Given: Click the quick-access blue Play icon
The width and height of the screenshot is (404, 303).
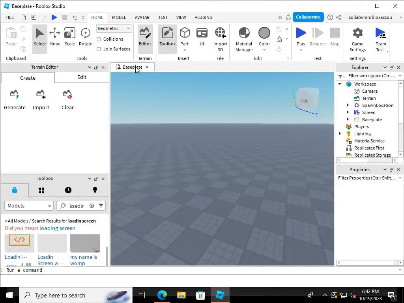Looking at the screenshot, I should click(x=54, y=17).
